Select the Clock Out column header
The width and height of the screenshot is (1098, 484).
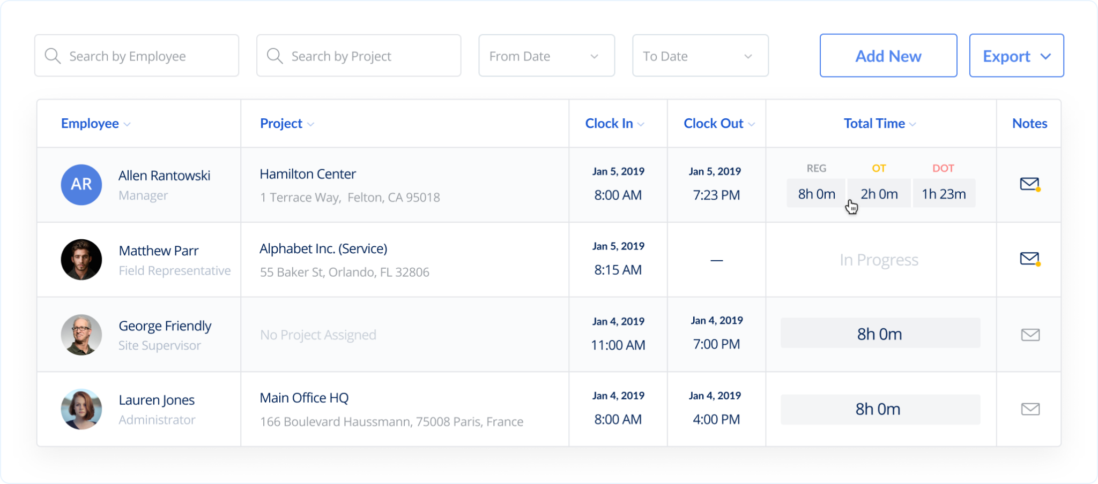coord(713,123)
